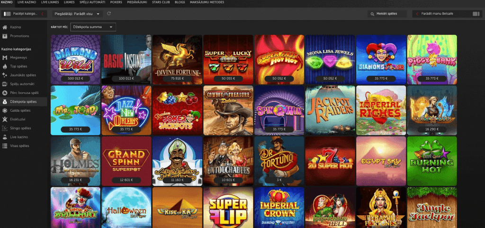Open the Arabian Nights game thumbnail
The width and height of the screenshot is (485, 228).
177,161
